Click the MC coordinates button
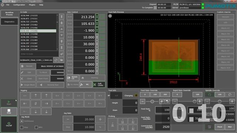This screenshot has width=237, height=133. click(x=86, y=85)
